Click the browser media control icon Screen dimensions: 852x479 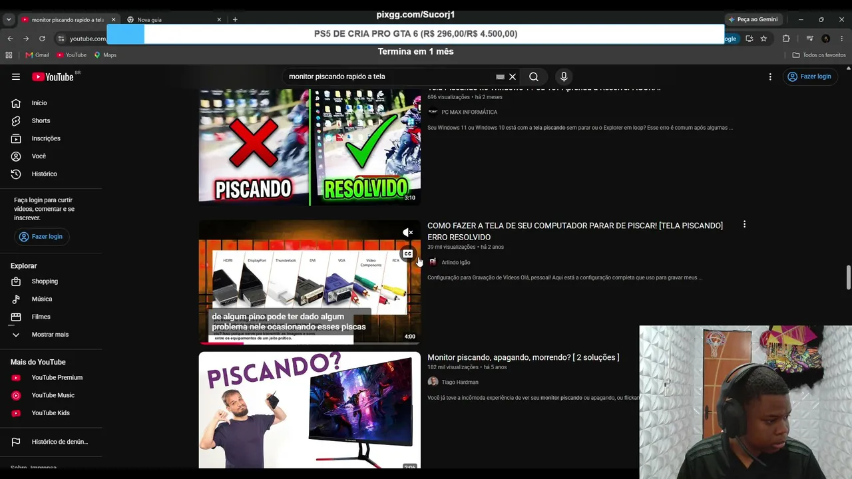(x=809, y=39)
